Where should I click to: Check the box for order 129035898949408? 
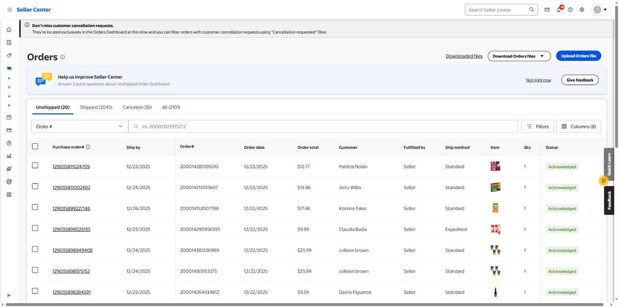click(35, 249)
